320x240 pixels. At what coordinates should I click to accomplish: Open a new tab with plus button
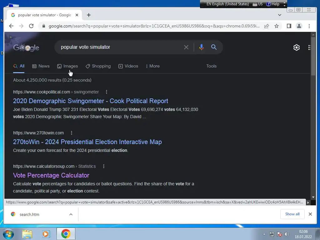click(x=88, y=15)
